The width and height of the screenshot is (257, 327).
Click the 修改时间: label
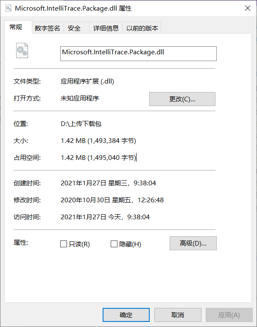[27, 200]
